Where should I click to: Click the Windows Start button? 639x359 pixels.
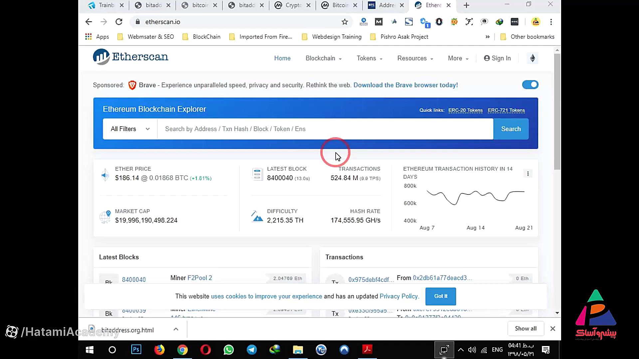click(x=90, y=350)
